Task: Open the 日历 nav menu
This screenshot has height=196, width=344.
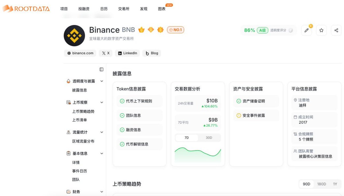Action: pos(104,9)
